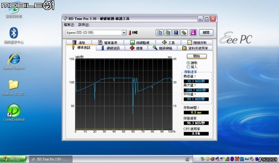
Task: Open the 說明(H) menu
Action: point(84,25)
